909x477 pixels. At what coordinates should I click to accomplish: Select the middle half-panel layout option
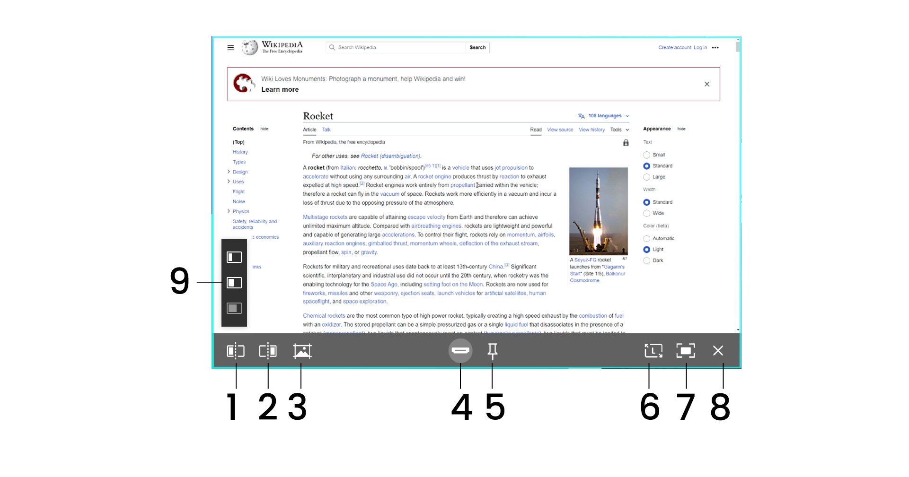234,283
